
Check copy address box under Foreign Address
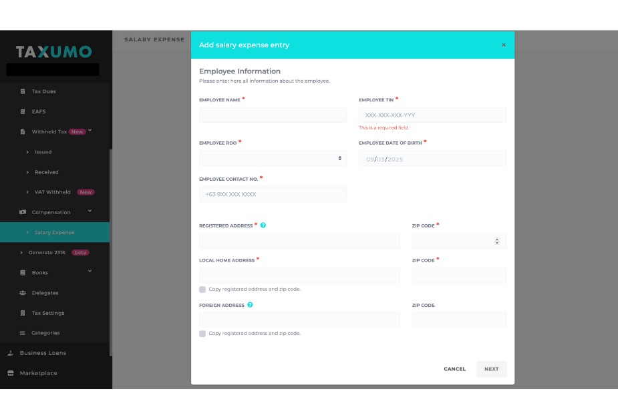(202, 333)
